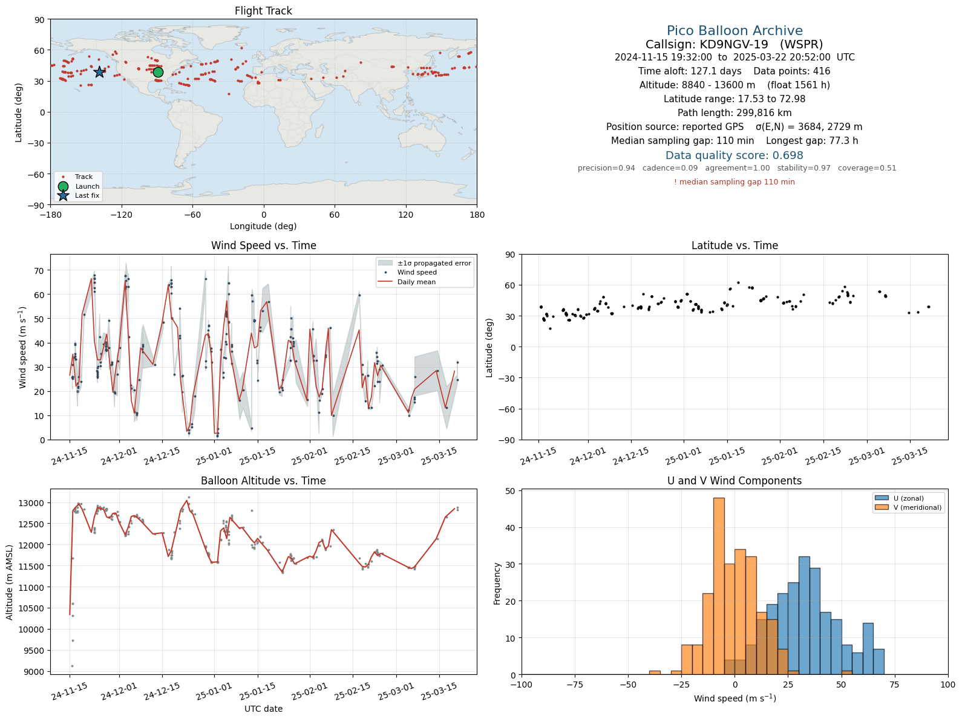Click the Wind speed dot in the legend

click(386, 273)
